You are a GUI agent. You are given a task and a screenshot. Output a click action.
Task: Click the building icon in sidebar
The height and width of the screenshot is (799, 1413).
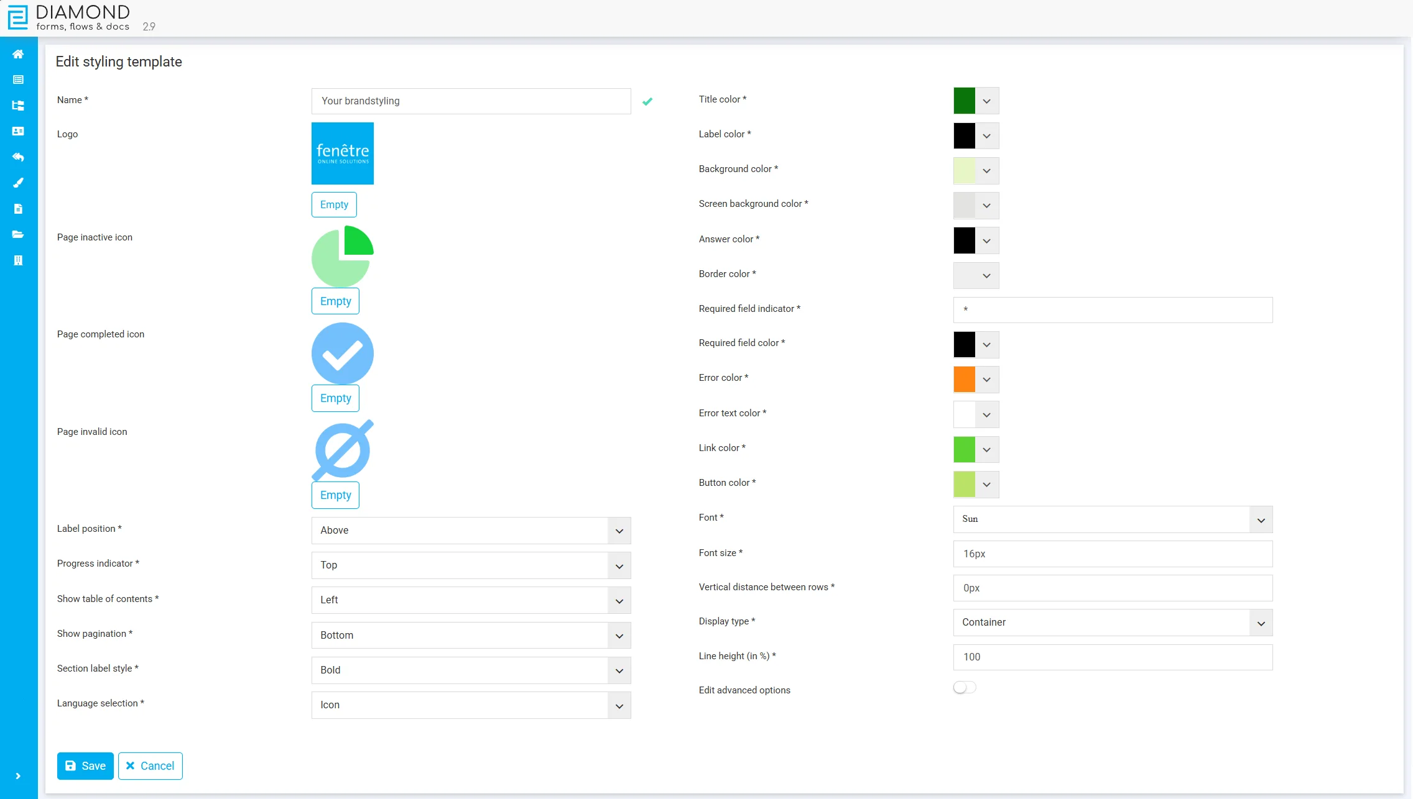tap(18, 260)
